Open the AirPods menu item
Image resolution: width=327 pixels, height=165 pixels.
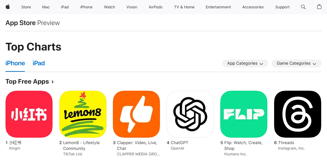(155, 7)
